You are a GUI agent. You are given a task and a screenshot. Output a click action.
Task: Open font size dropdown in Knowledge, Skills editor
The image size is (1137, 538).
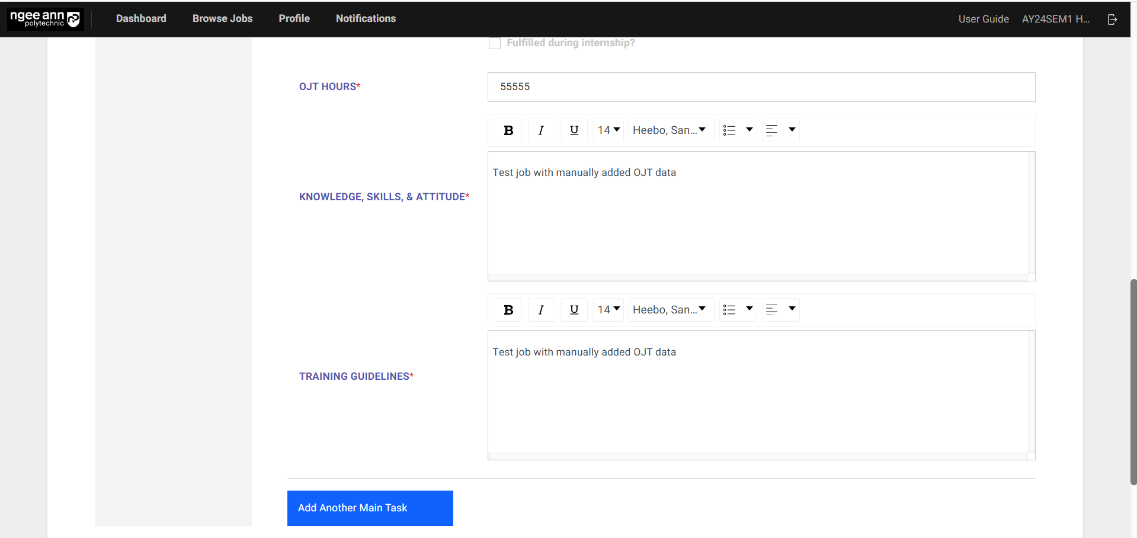click(x=608, y=130)
